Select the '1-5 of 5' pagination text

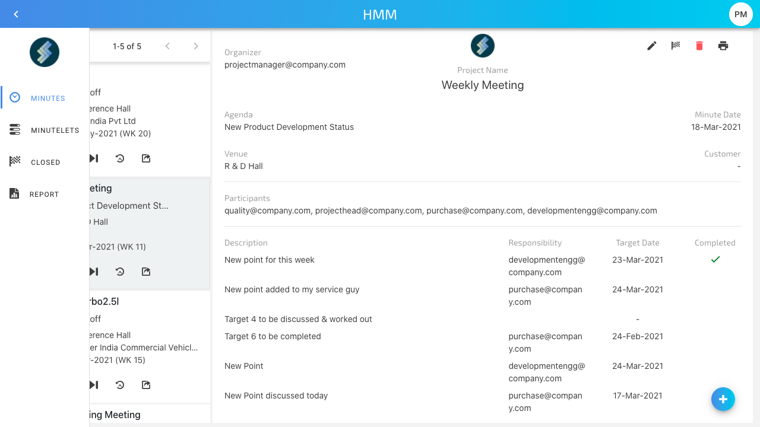tap(127, 46)
